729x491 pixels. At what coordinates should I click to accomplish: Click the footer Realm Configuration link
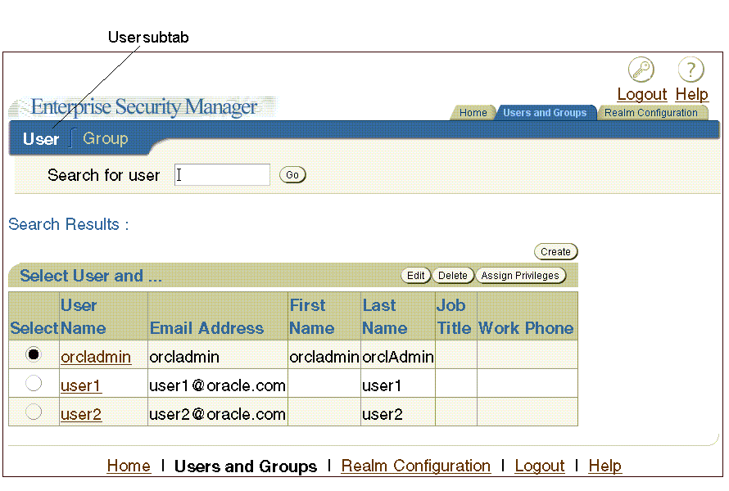click(x=415, y=466)
